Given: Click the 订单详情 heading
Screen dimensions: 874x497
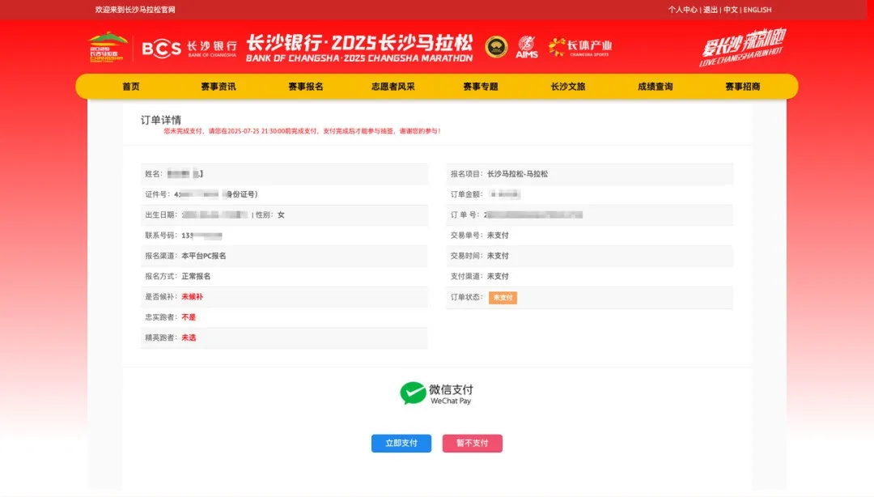Looking at the screenshot, I should coord(160,120).
